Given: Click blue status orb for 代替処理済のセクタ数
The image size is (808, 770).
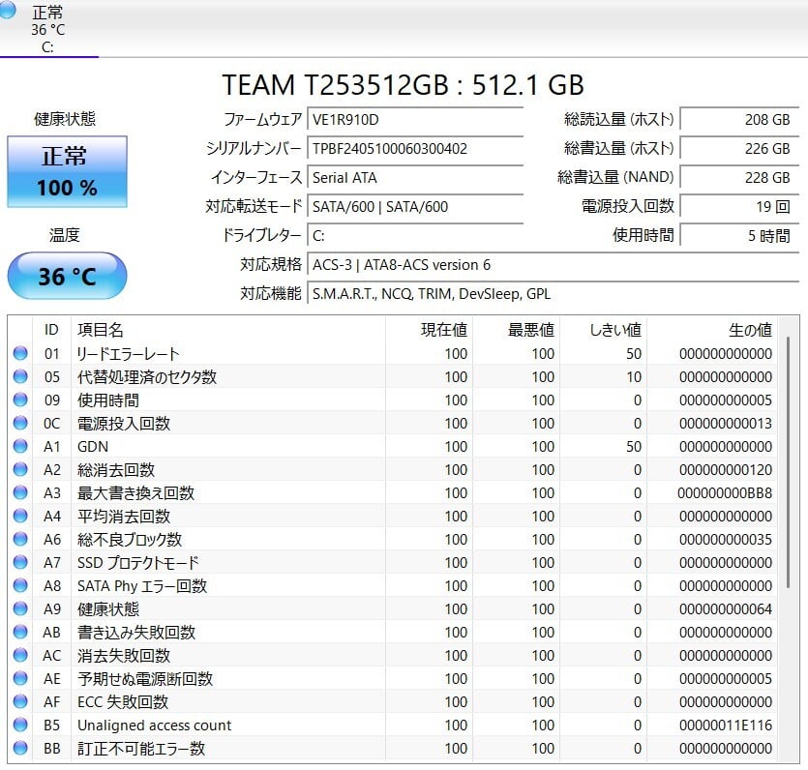Looking at the screenshot, I should [x=19, y=377].
